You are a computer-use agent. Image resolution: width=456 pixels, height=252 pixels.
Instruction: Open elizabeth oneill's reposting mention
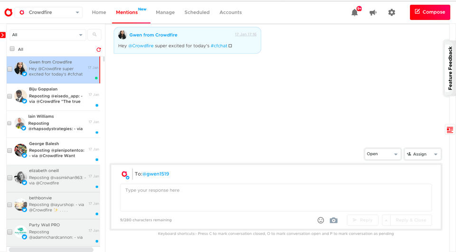pos(53,178)
